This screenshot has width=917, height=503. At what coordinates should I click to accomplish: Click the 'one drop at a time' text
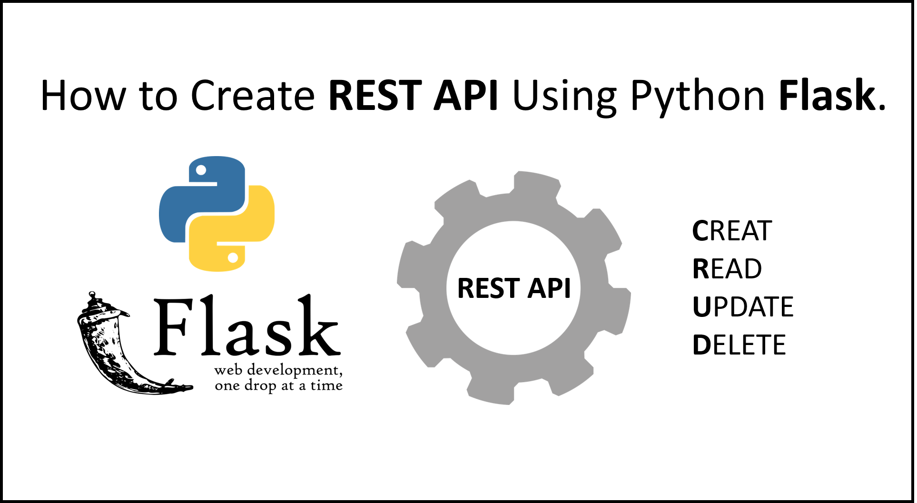point(278,385)
